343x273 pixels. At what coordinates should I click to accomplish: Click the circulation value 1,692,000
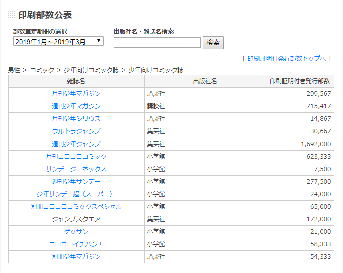pos(316,144)
